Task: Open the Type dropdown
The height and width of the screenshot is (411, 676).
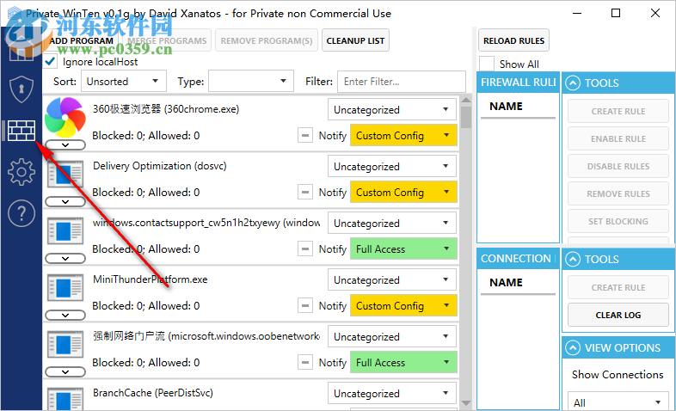Action: [251, 81]
